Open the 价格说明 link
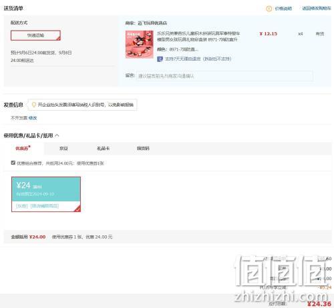This screenshot has width=334, height=308. tap(283, 9)
